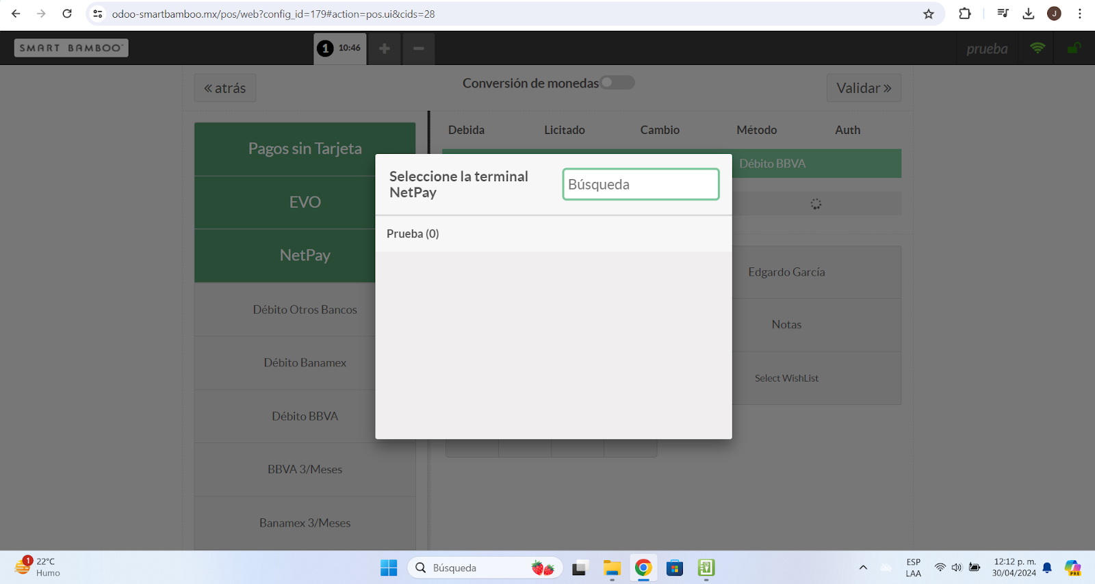Click the browser address bar URL

click(x=274, y=14)
